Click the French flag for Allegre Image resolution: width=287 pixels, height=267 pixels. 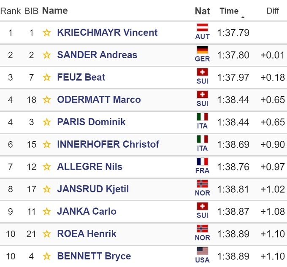coord(203,162)
